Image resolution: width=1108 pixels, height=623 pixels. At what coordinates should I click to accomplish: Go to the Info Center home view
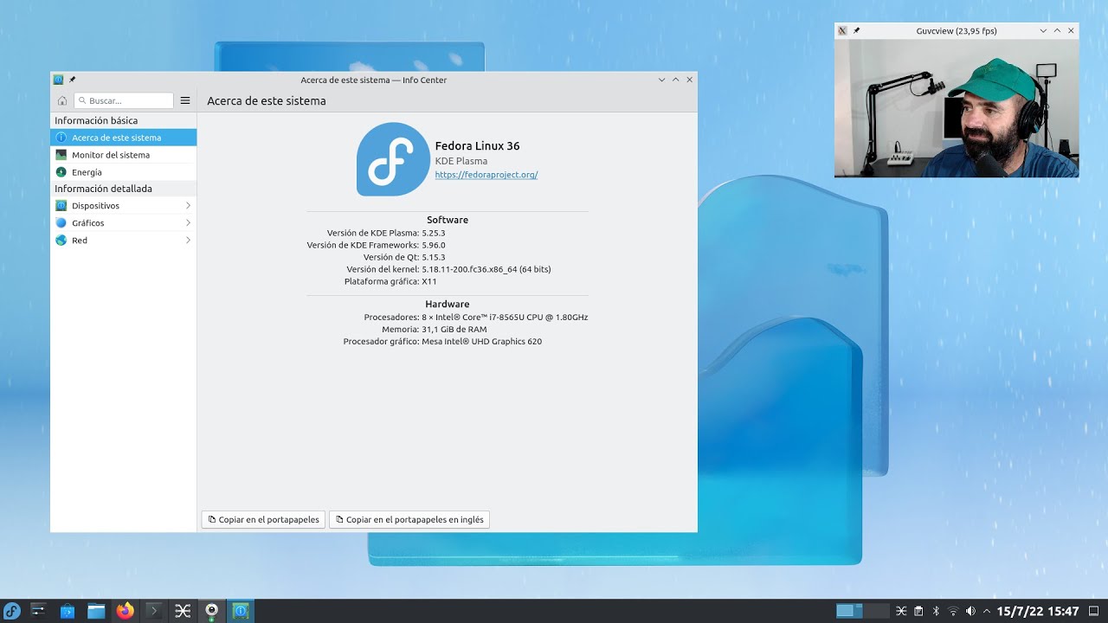(62, 100)
